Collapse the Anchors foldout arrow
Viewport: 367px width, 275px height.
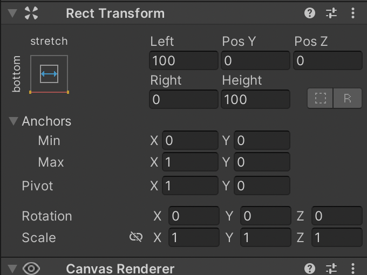tap(13, 121)
